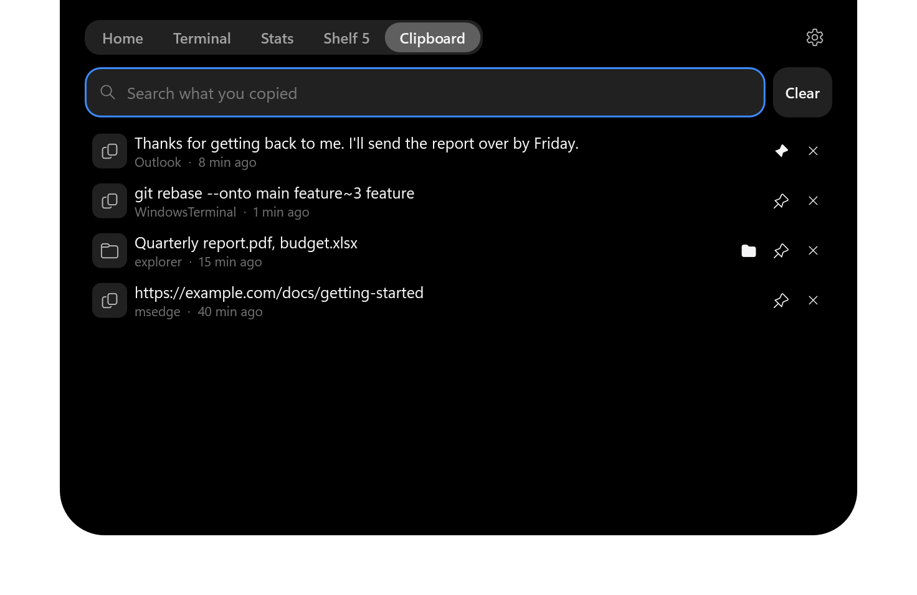The image size is (917, 595).
Task: Clear the clipboard history
Action: click(x=802, y=93)
